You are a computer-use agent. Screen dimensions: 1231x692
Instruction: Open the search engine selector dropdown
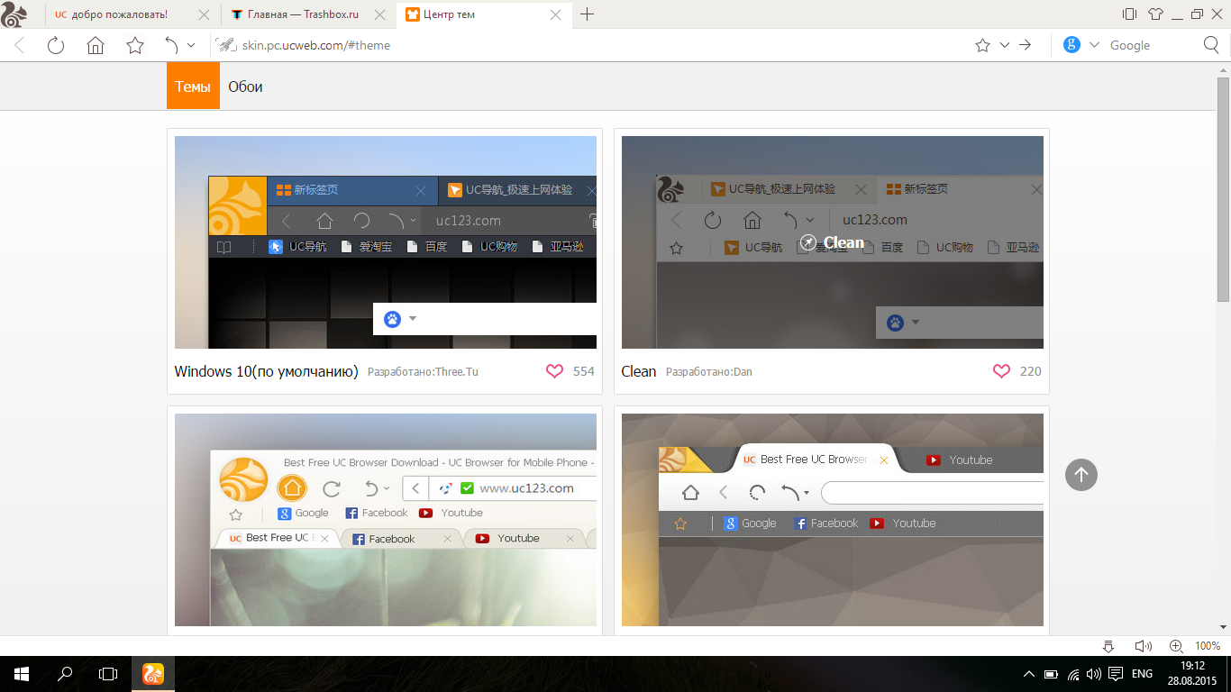tap(1094, 45)
